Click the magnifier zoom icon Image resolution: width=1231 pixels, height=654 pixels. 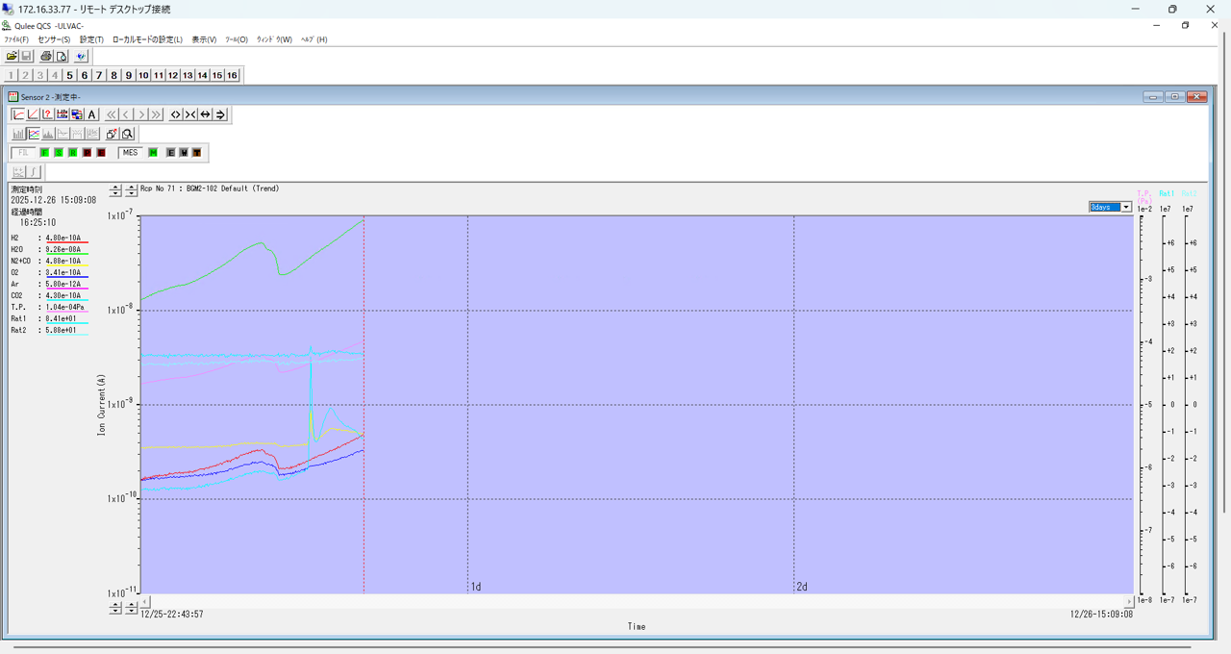pos(127,134)
